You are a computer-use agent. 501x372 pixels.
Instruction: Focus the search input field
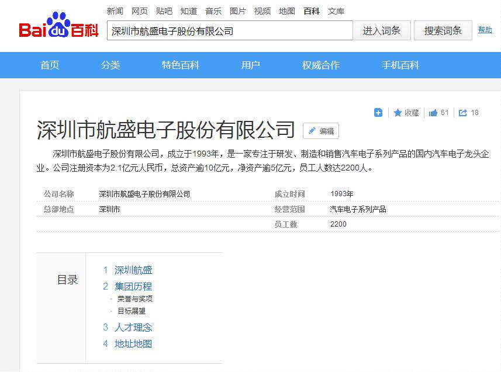[x=230, y=30]
